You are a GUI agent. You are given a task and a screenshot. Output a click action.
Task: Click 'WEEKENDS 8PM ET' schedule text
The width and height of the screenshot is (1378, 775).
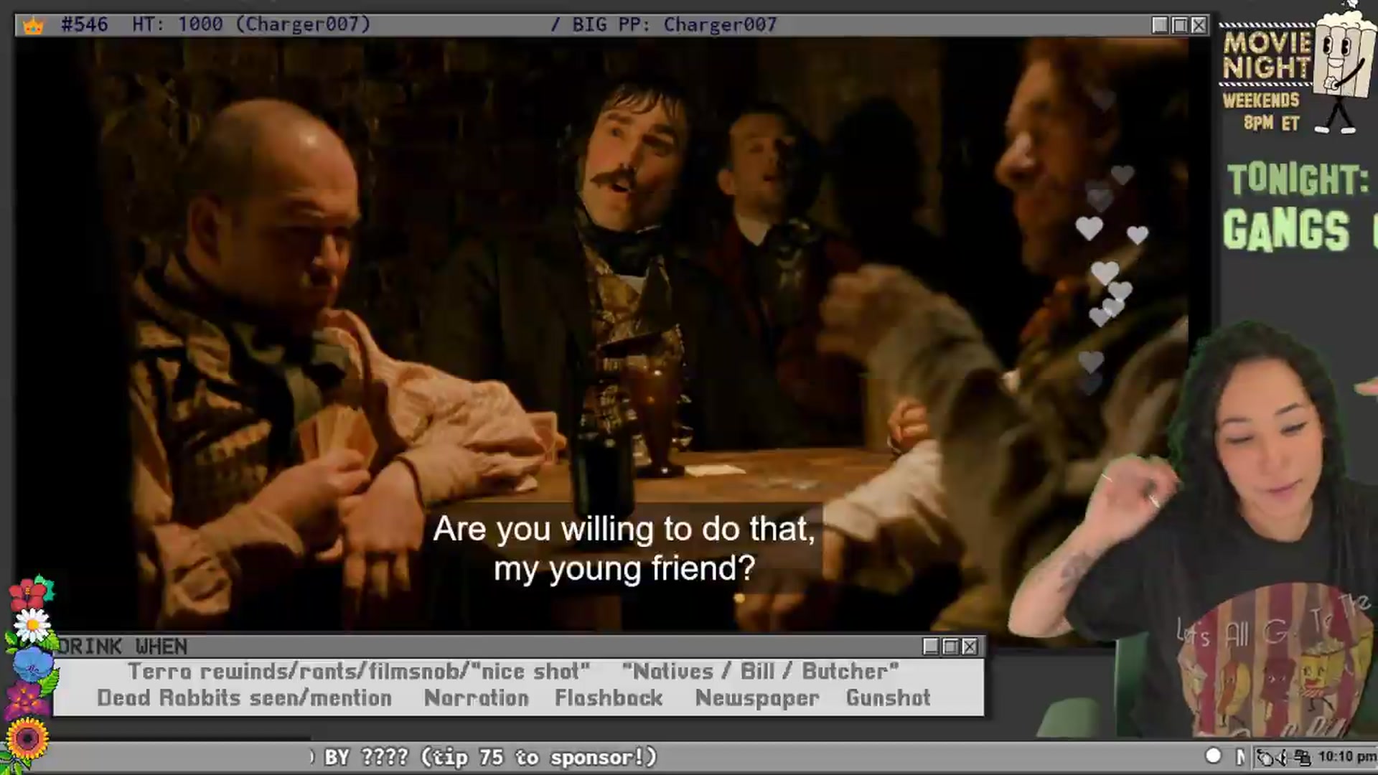[x=1262, y=111]
